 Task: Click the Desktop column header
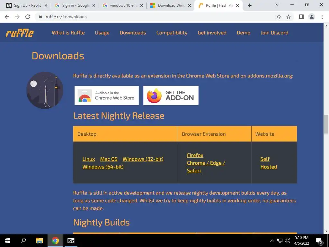(x=126, y=134)
